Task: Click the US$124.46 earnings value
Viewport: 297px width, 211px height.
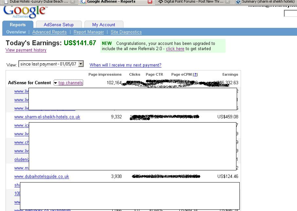Action: [228, 176]
